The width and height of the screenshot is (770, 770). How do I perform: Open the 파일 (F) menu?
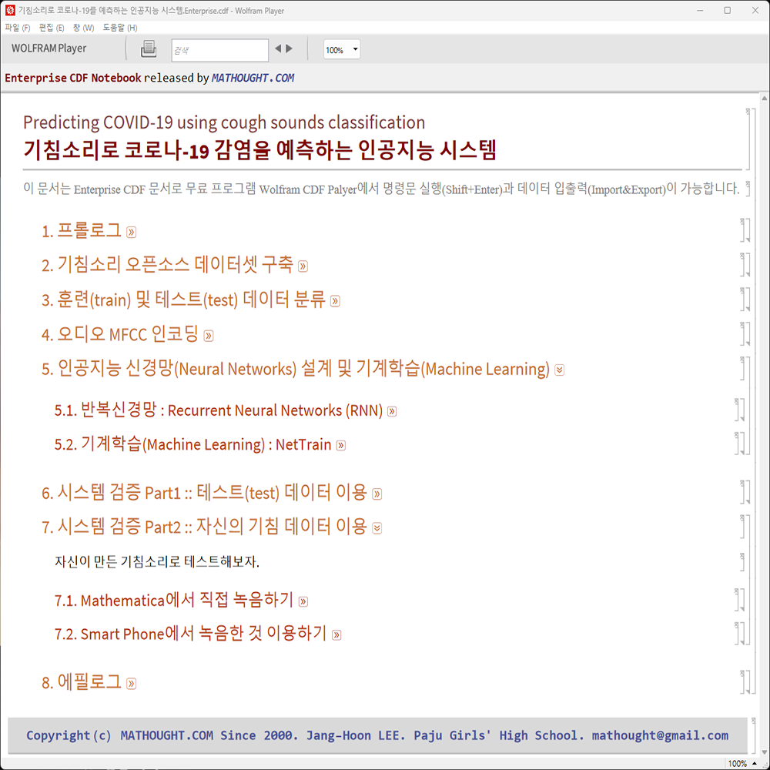18,28
